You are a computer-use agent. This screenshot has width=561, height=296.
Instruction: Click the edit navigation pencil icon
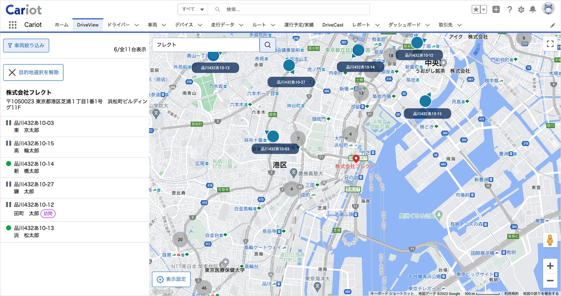553,25
